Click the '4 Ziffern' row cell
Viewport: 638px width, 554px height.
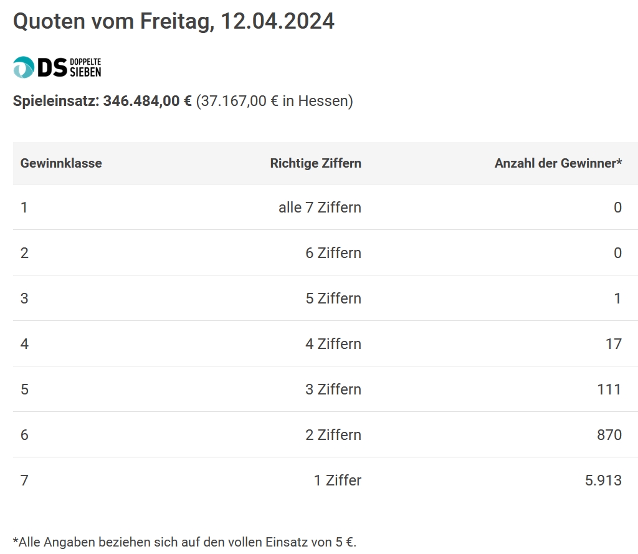pyautogui.click(x=333, y=345)
